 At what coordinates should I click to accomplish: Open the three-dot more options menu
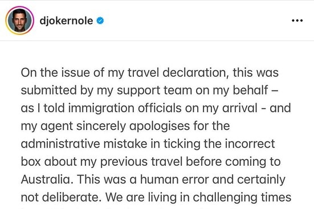297,21
